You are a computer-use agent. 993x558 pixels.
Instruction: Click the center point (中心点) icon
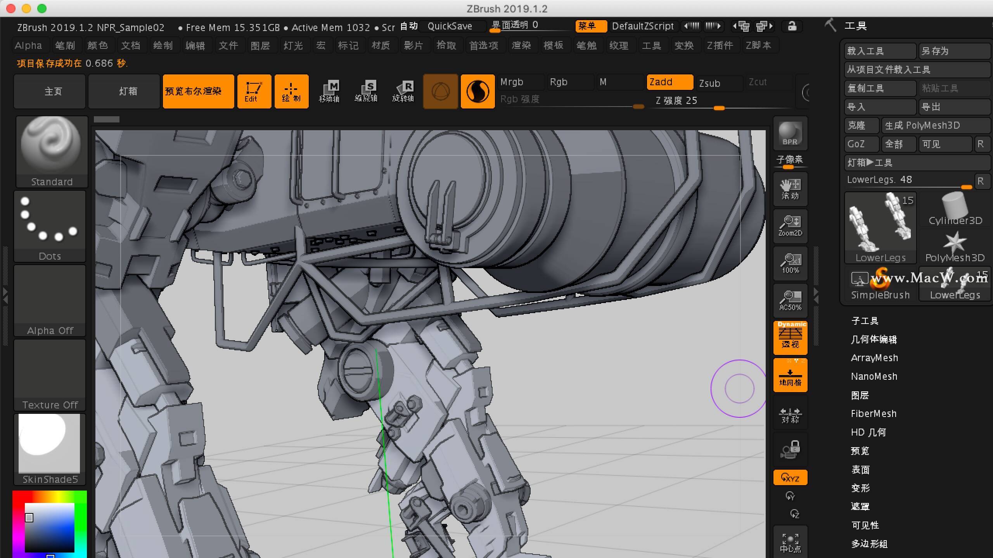(x=790, y=542)
